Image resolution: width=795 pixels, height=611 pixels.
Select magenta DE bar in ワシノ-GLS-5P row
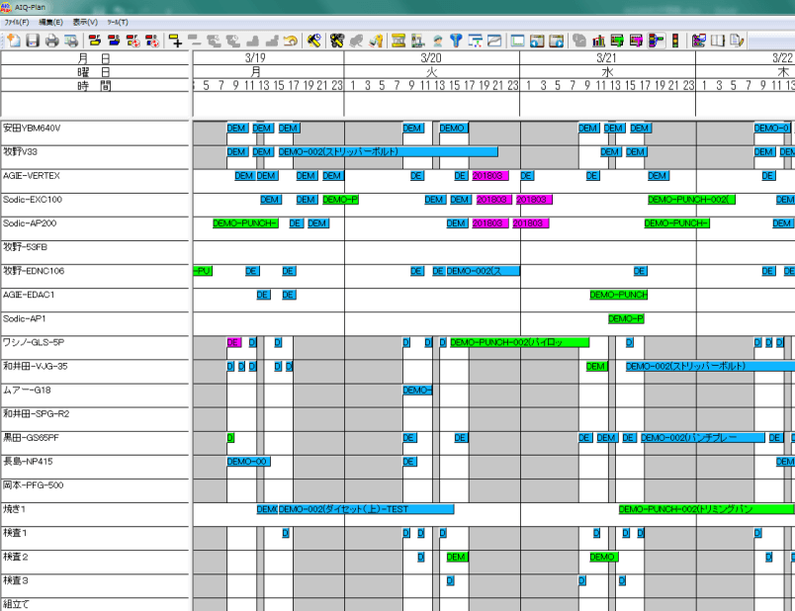click(233, 343)
